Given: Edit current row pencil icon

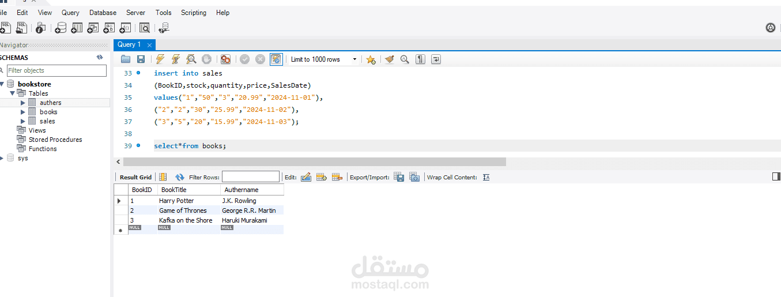Looking at the screenshot, I should pyautogui.click(x=306, y=177).
